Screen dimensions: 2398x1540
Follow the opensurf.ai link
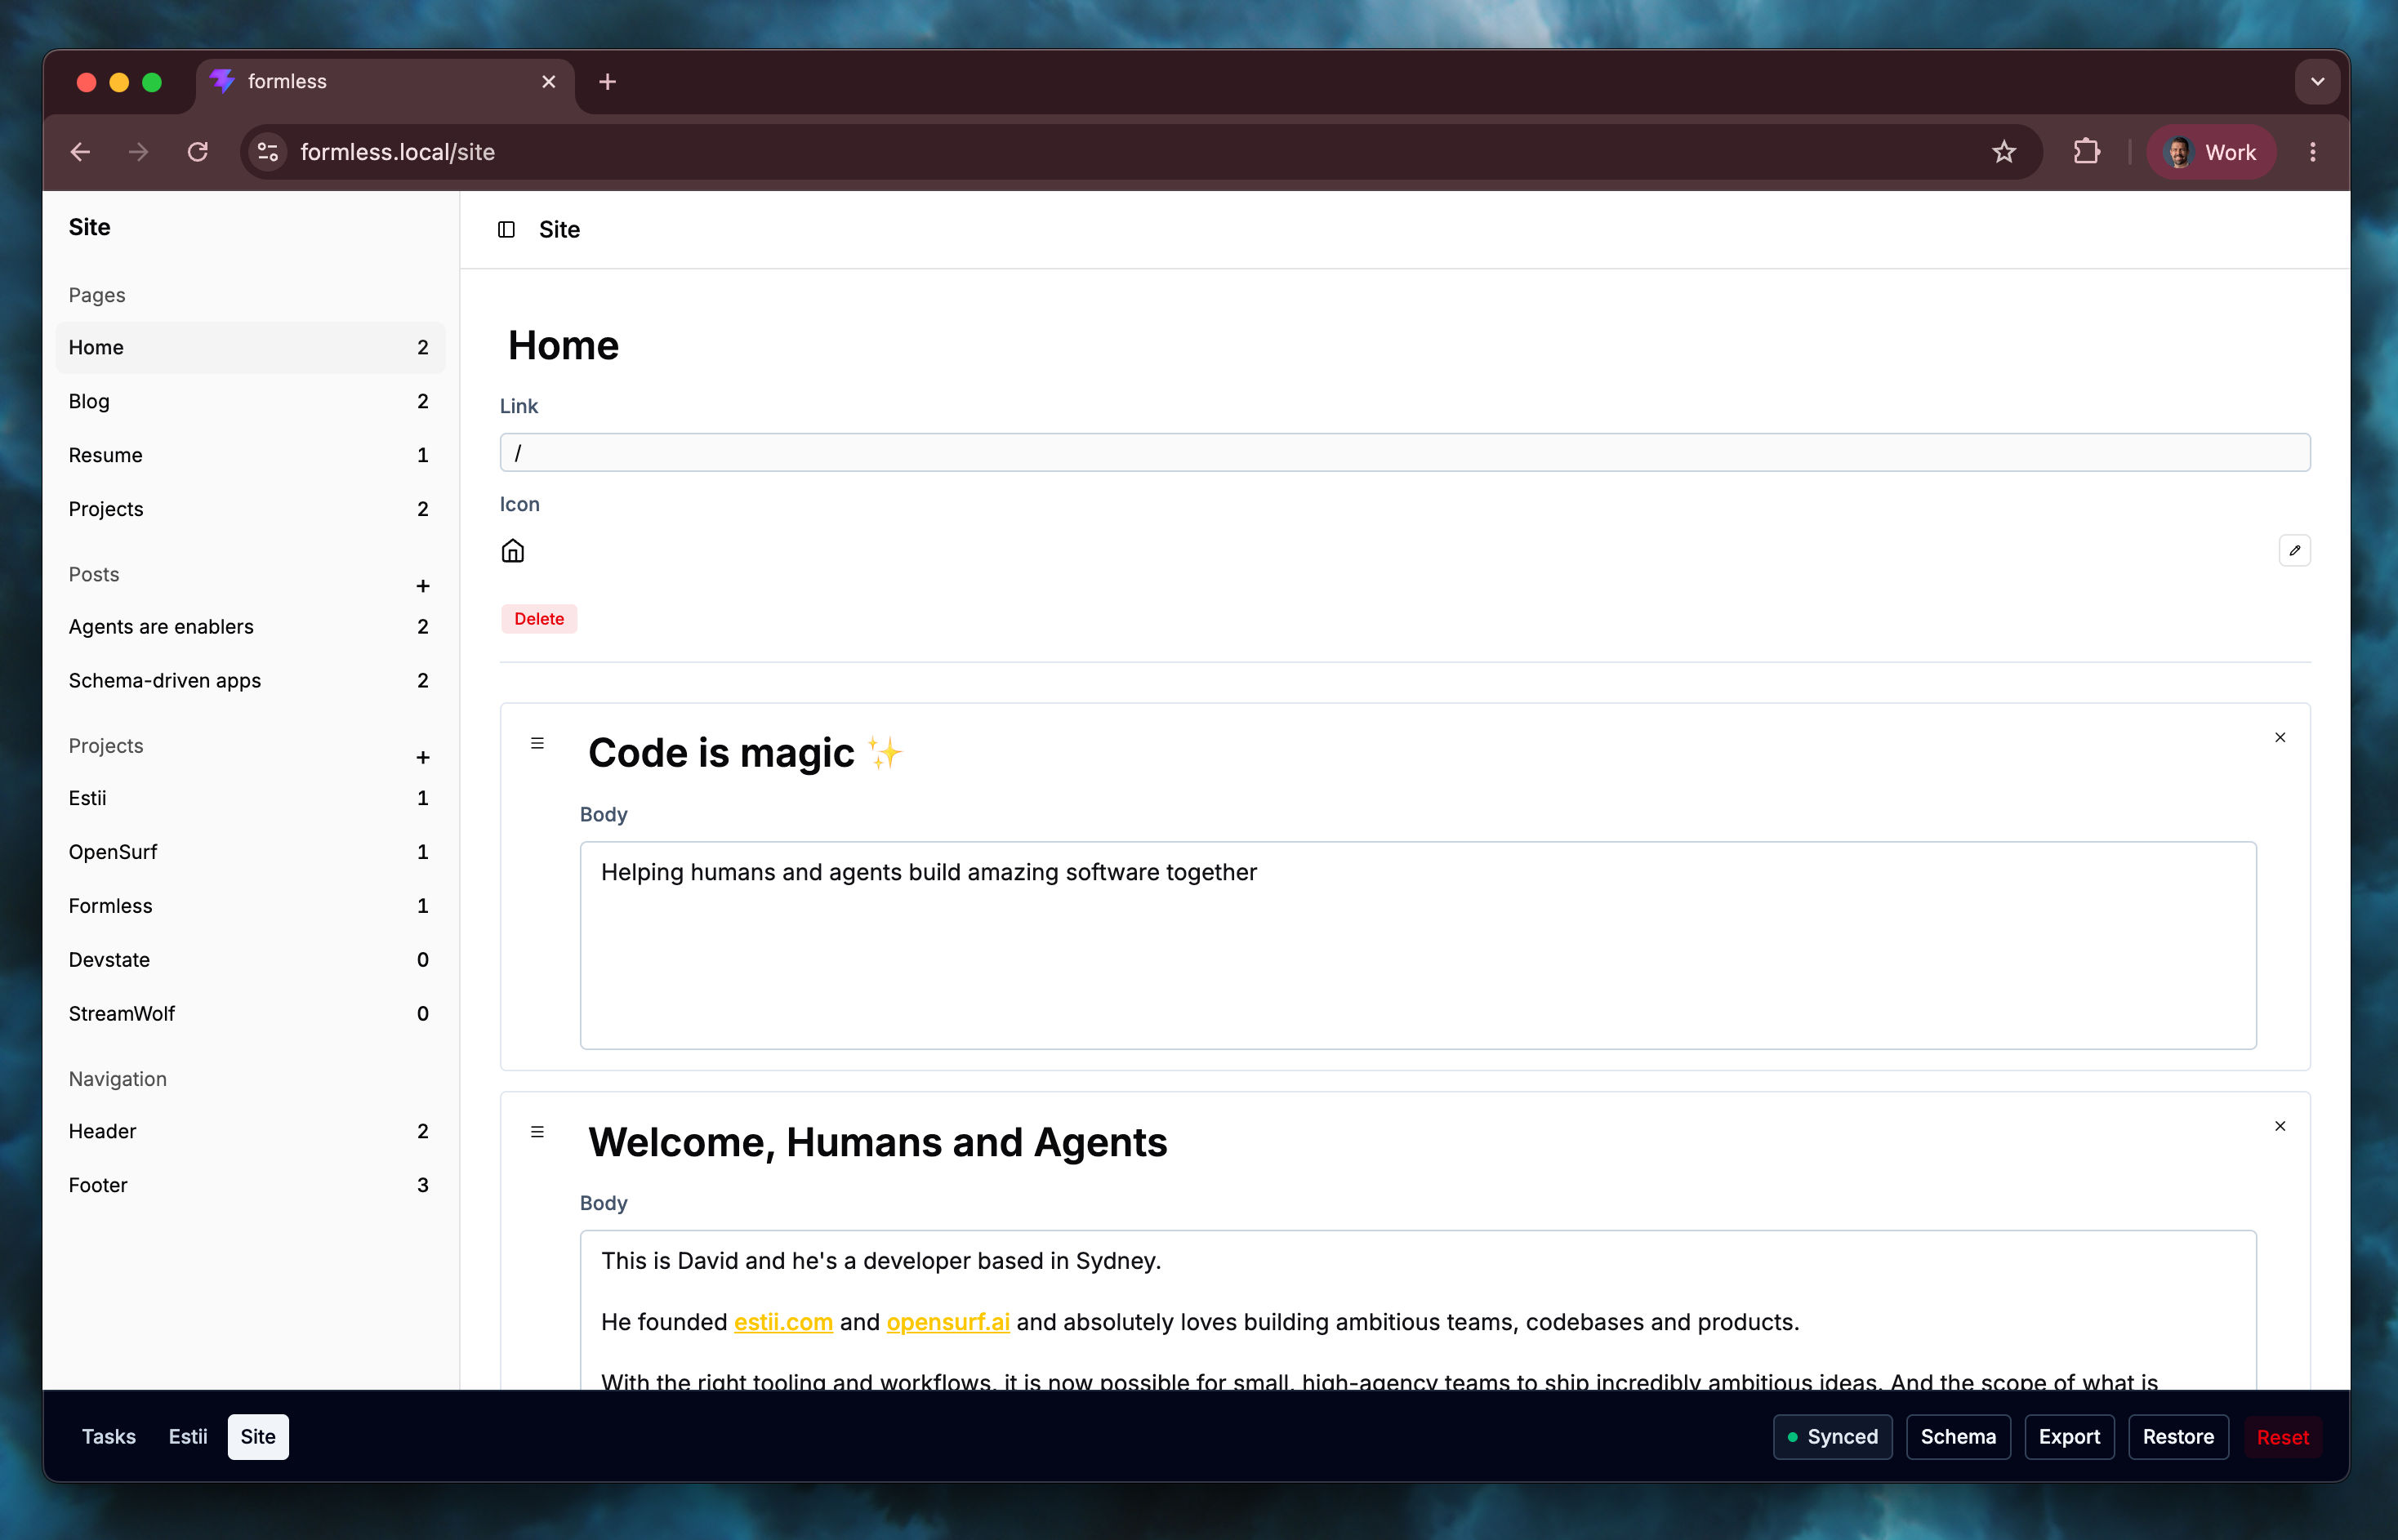[x=948, y=1323]
